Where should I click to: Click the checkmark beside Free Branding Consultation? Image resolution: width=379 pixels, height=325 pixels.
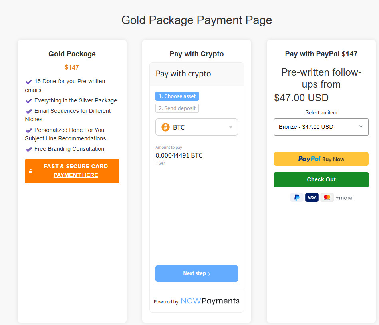click(29, 149)
